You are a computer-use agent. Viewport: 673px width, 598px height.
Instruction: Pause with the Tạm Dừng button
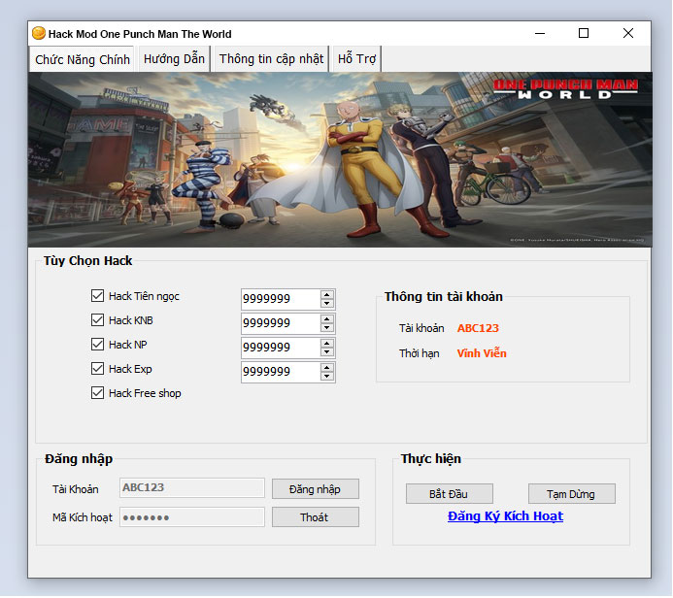[571, 494]
